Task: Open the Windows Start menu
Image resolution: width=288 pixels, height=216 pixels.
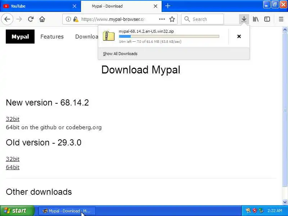Action: click(x=17, y=211)
